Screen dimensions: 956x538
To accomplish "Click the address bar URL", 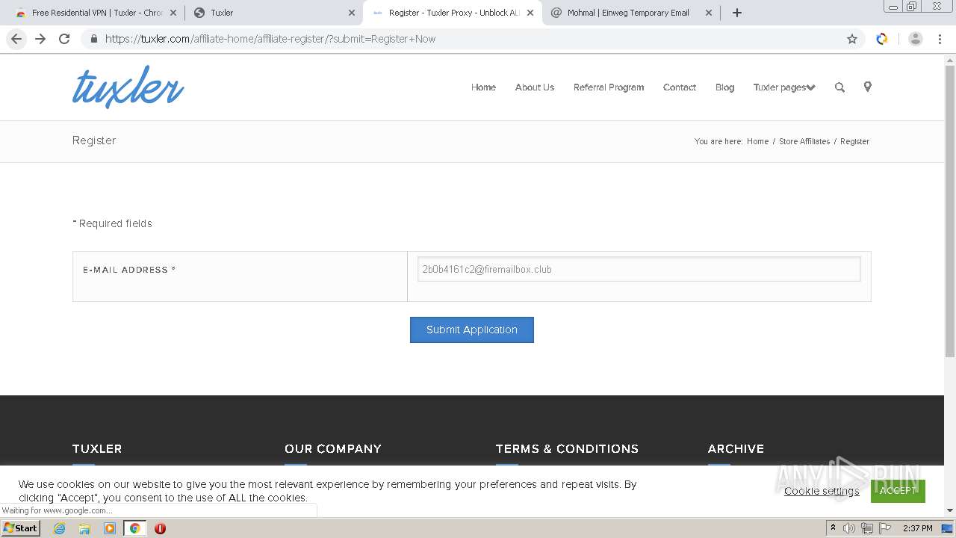I will click(270, 39).
